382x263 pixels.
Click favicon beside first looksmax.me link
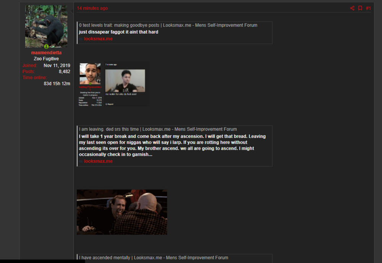81,39
